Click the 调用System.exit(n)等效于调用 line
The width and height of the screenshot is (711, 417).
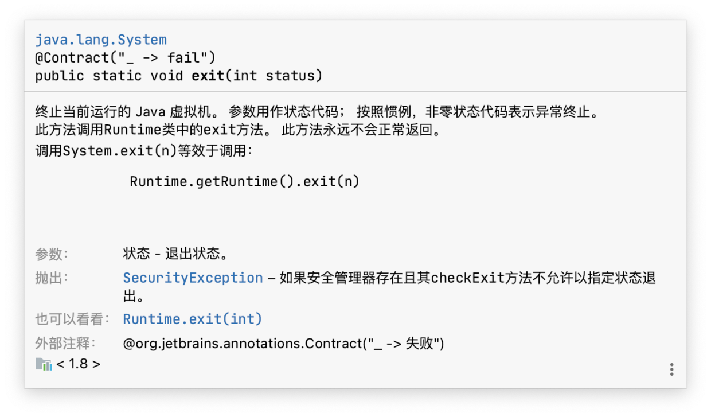143,151
